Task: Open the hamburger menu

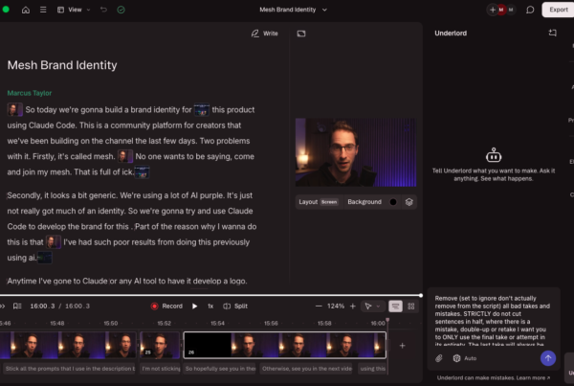Action: pyautogui.click(x=43, y=10)
